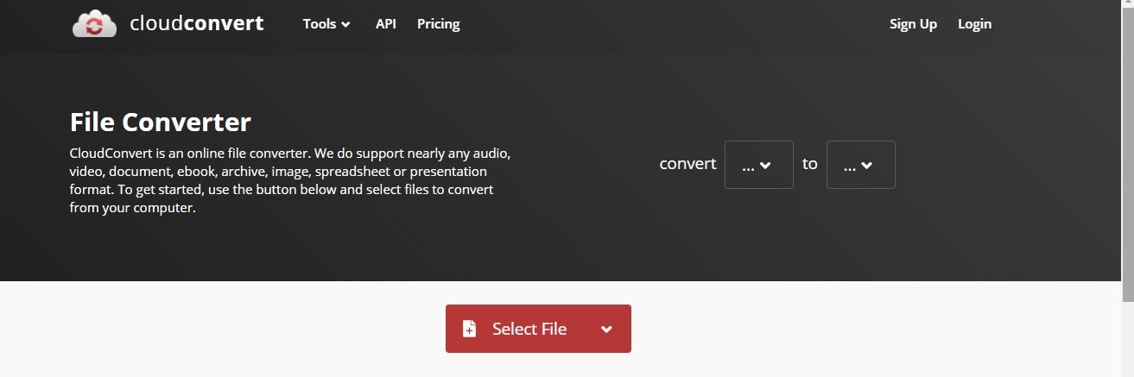Click the CloudConvert cloud logo icon
Image resolution: width=1134 pixels, height=377 pixels.
(94, 23)
